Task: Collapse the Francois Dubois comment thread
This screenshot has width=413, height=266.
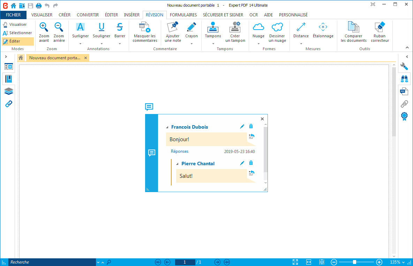Action: (167, 127)
